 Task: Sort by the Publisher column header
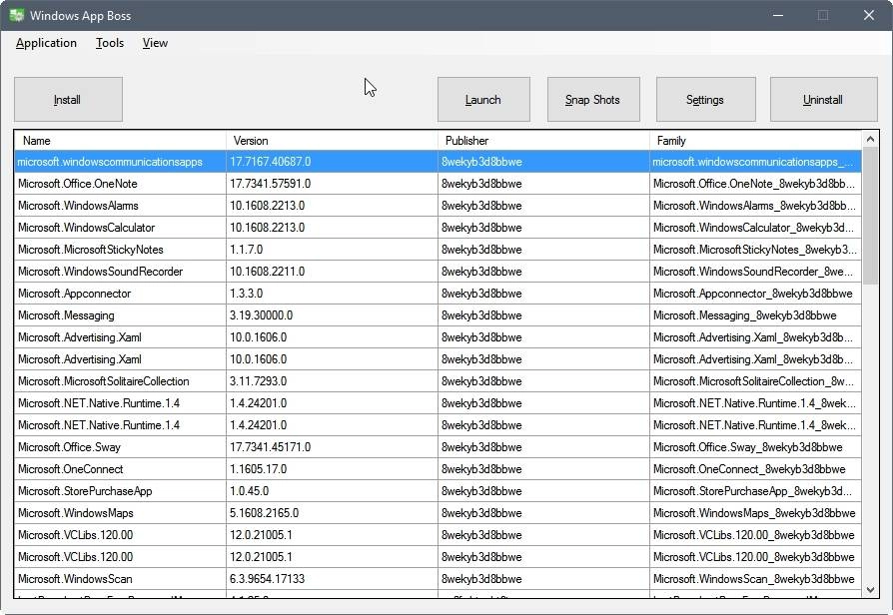543,141
